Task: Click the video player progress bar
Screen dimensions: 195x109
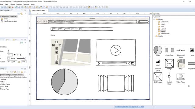Action: (x=114, y=63)
